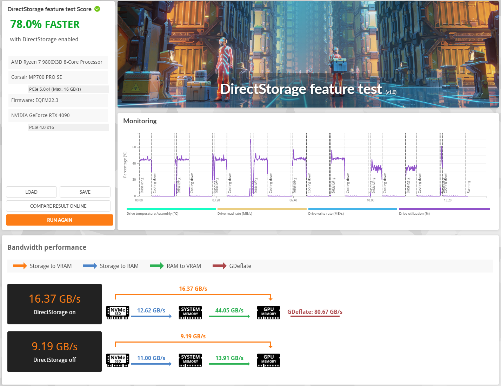Click the GDeflate: 80.67 GB/s value
The image size is (501, 386).
tap(315, 312)
